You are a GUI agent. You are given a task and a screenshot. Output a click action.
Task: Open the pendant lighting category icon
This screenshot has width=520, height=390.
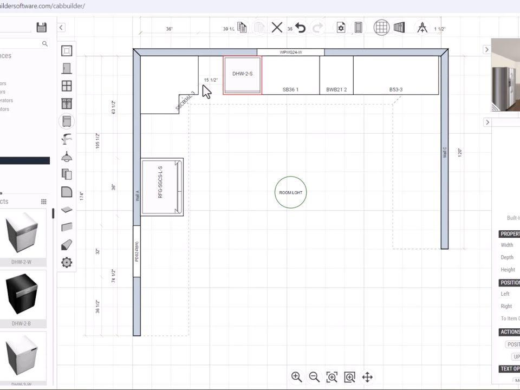pos(67,157)
